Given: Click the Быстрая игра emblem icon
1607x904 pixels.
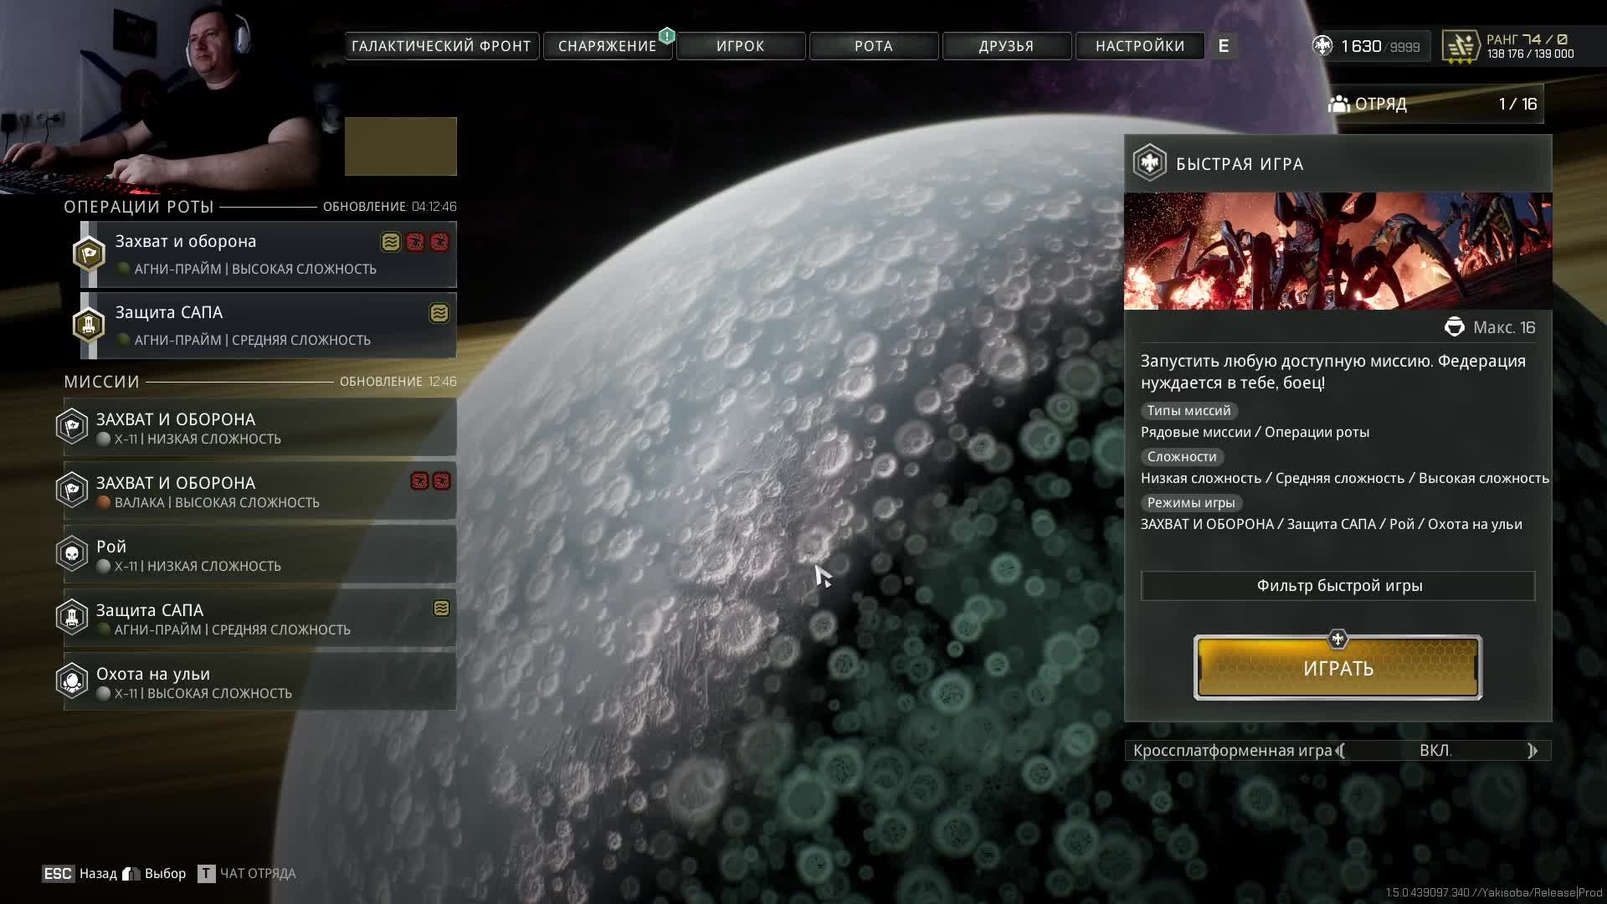Looking at the screenshot, I should [1150, 163].
